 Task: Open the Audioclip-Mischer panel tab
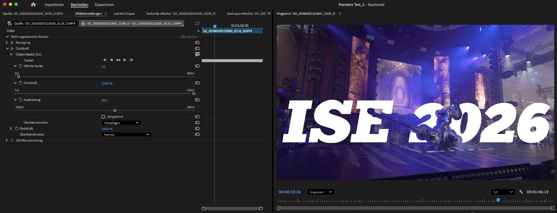coord(181,14)
